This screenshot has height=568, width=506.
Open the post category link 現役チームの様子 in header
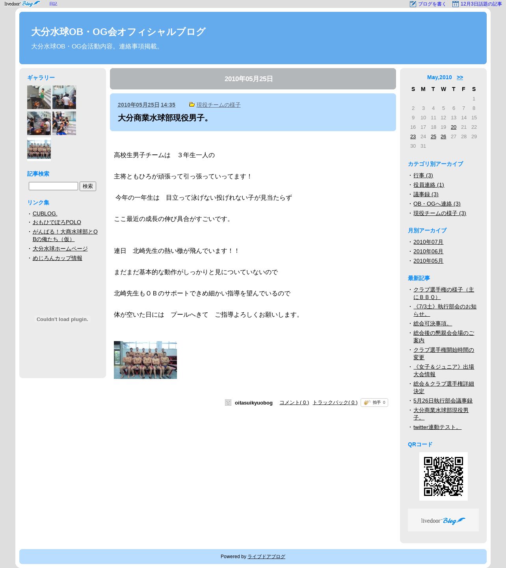click(x=219, y=105)
